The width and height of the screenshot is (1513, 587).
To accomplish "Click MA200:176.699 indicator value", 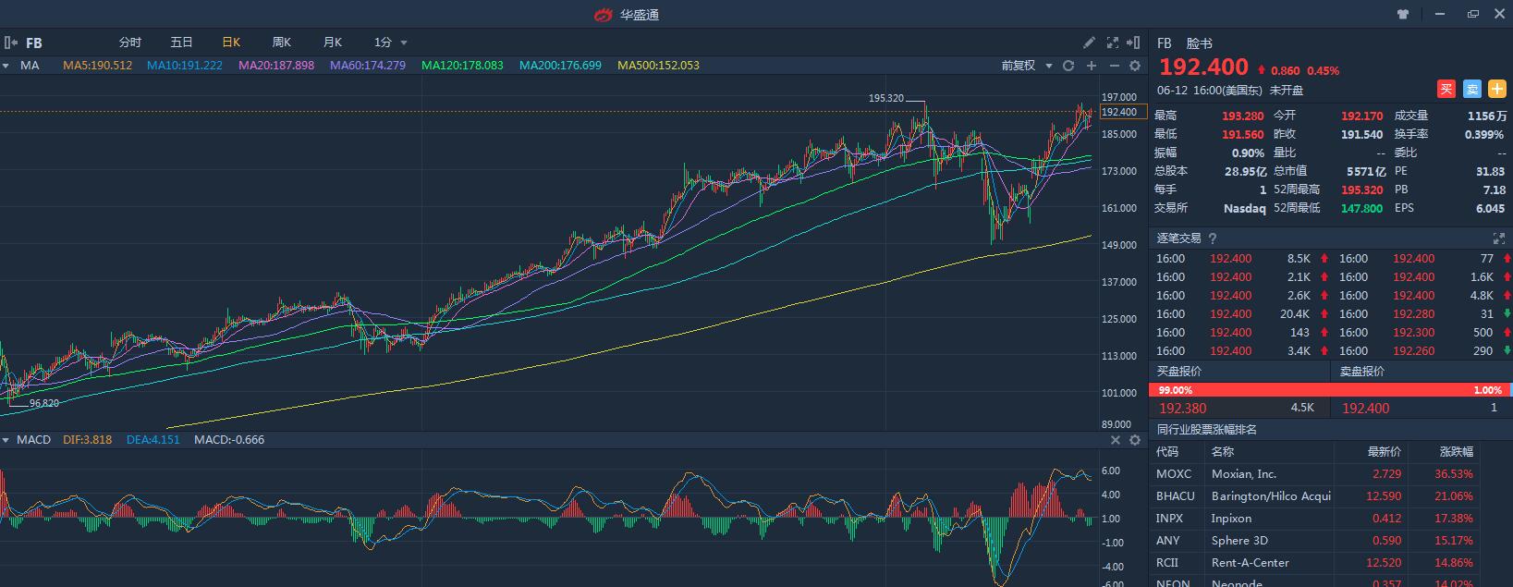I will click(x=560, y=66).
